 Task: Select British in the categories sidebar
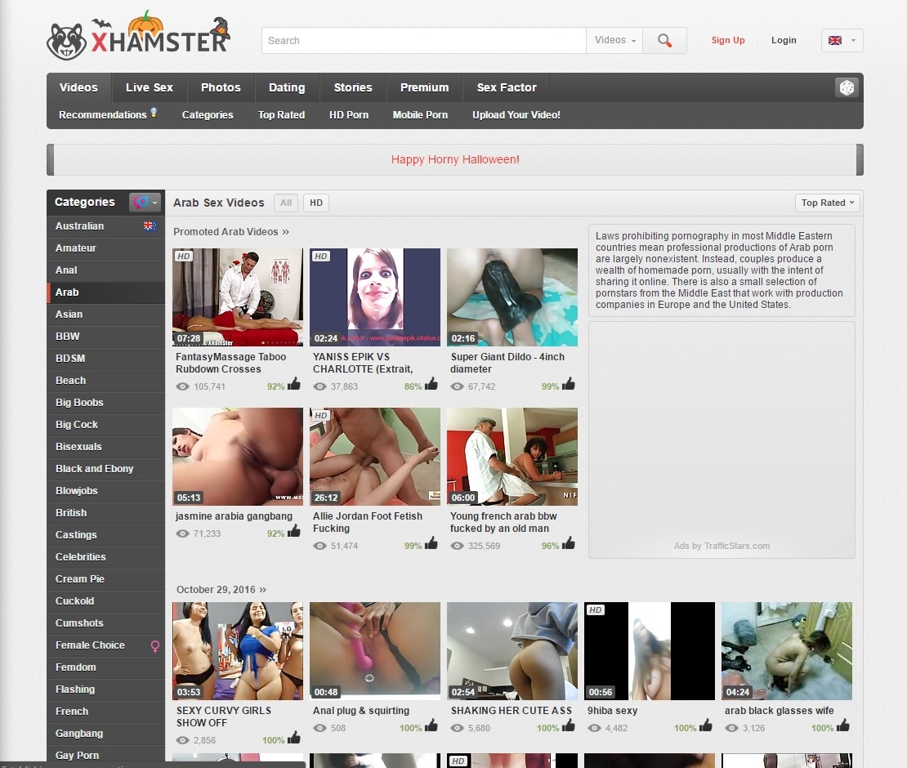(x=71, y=513)
